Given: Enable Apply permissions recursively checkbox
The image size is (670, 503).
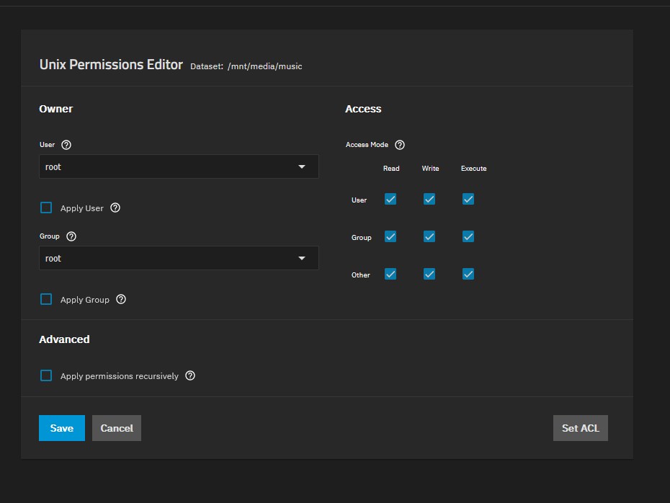Looking at the screenshot, I should 46,376.
